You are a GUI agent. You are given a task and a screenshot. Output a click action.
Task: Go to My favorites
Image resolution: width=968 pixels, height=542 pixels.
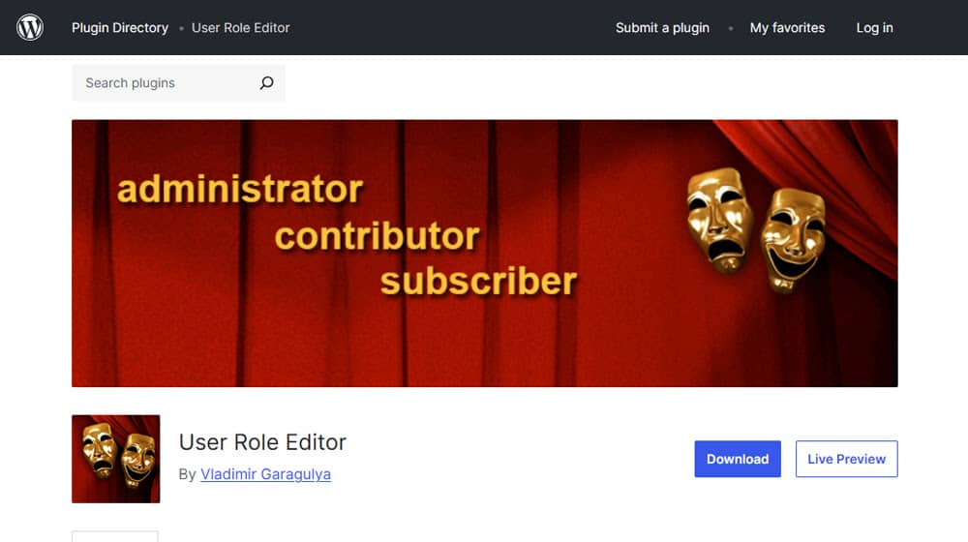[787, 28]
